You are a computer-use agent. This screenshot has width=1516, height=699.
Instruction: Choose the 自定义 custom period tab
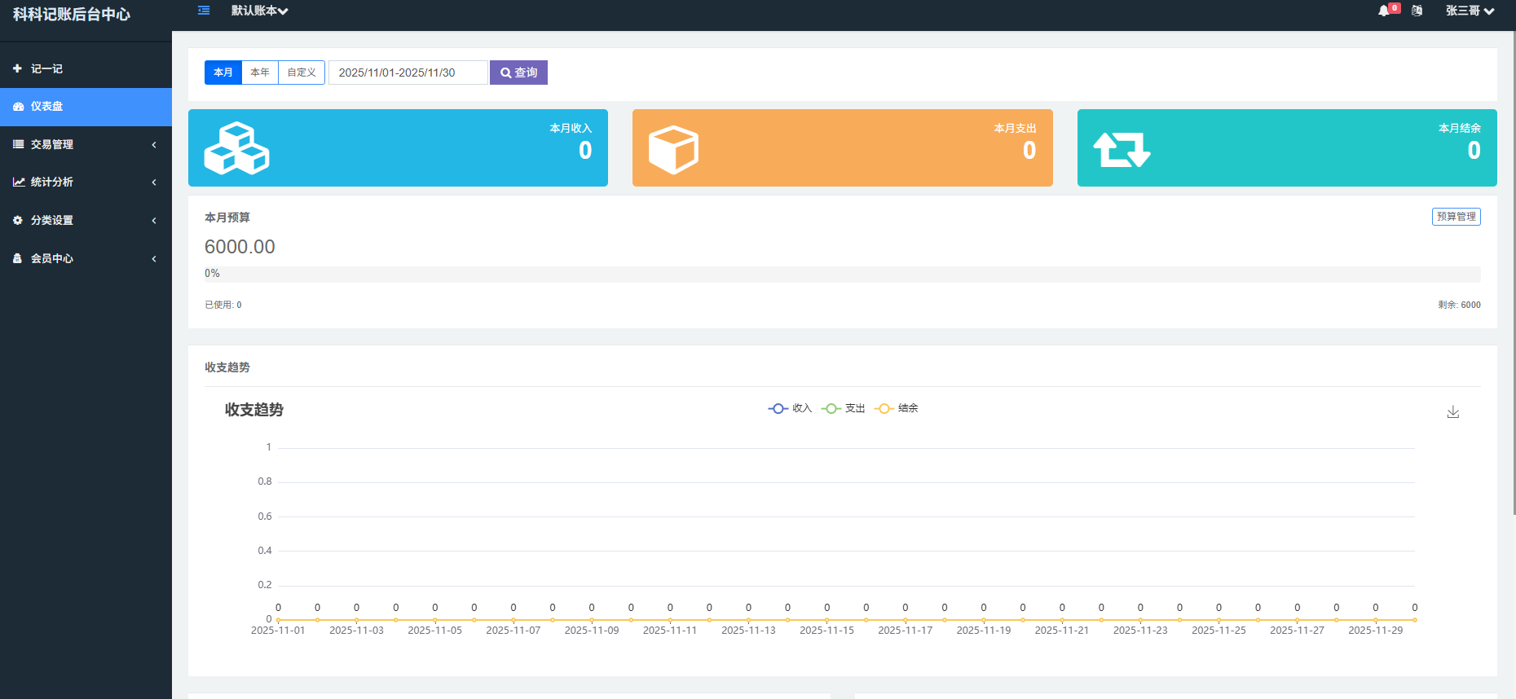point(302,73)
